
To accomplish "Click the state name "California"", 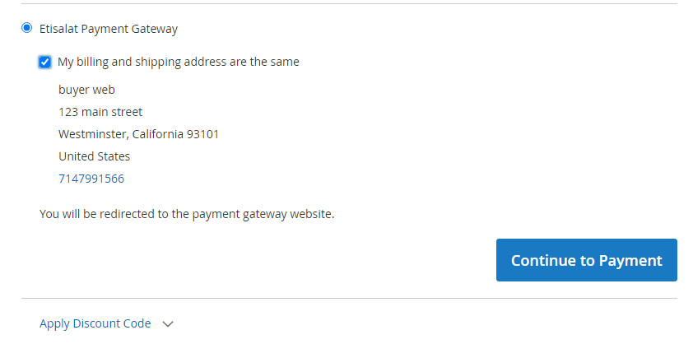I will point(160,134).
